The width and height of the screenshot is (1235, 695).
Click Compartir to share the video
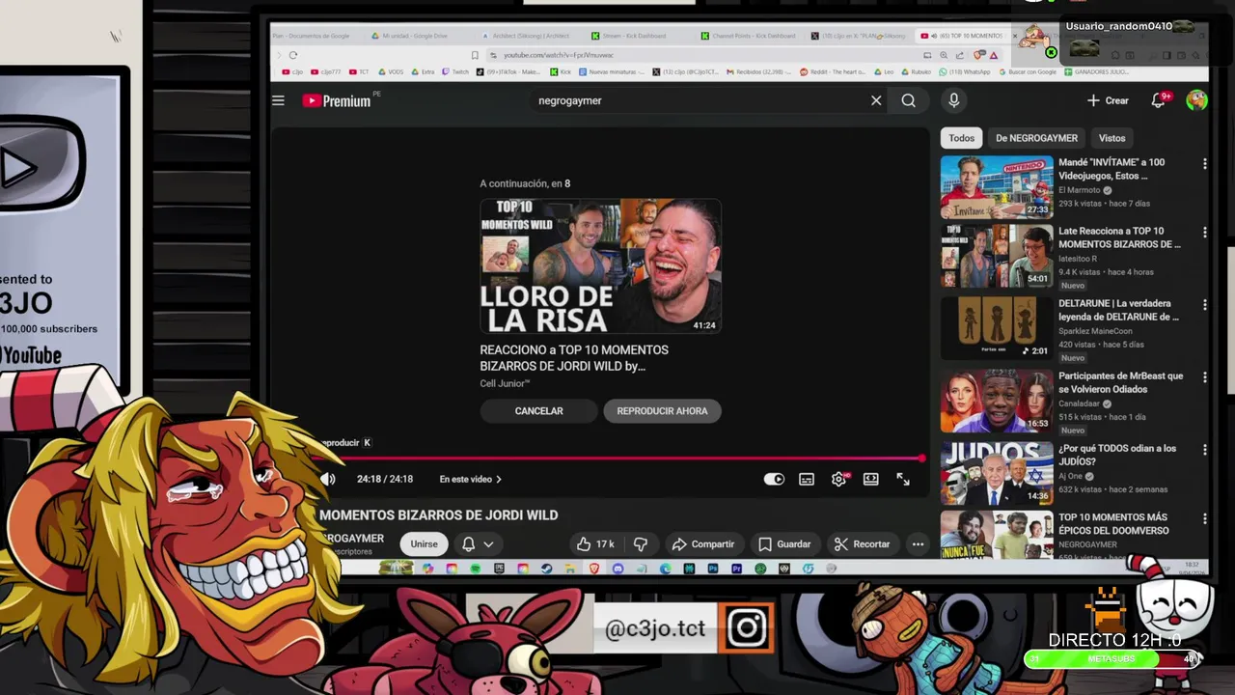(703, 543)
